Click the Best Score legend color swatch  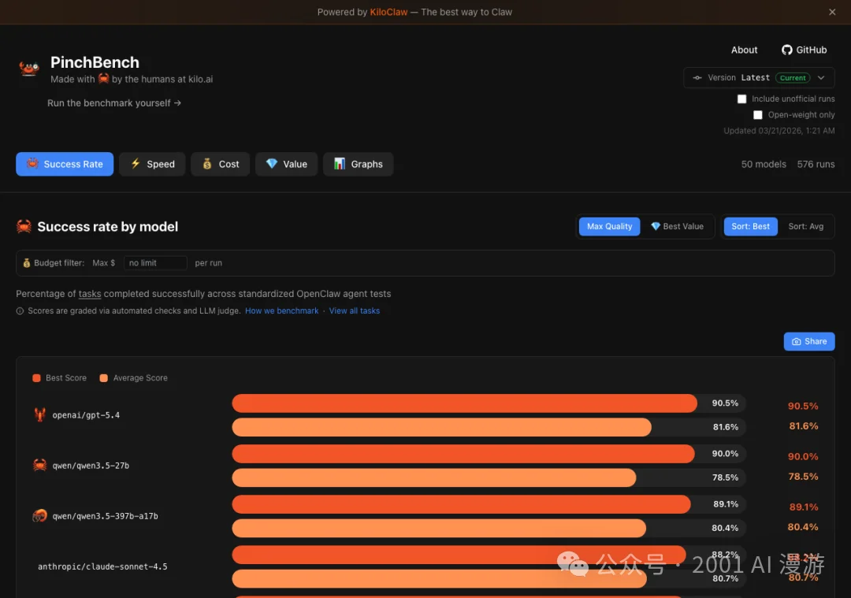pos(36,378)
